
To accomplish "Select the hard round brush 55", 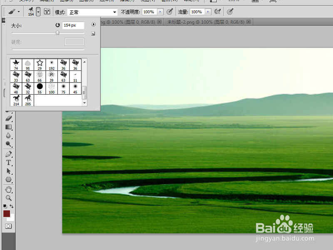I will tap(40, 88).
